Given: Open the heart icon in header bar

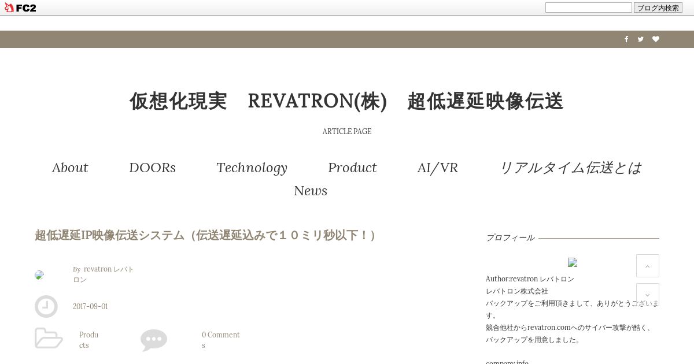Looking at the screenshot, I should coord(656,39).
